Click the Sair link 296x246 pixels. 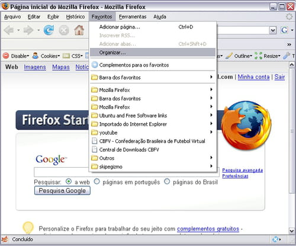click(279, 76)
